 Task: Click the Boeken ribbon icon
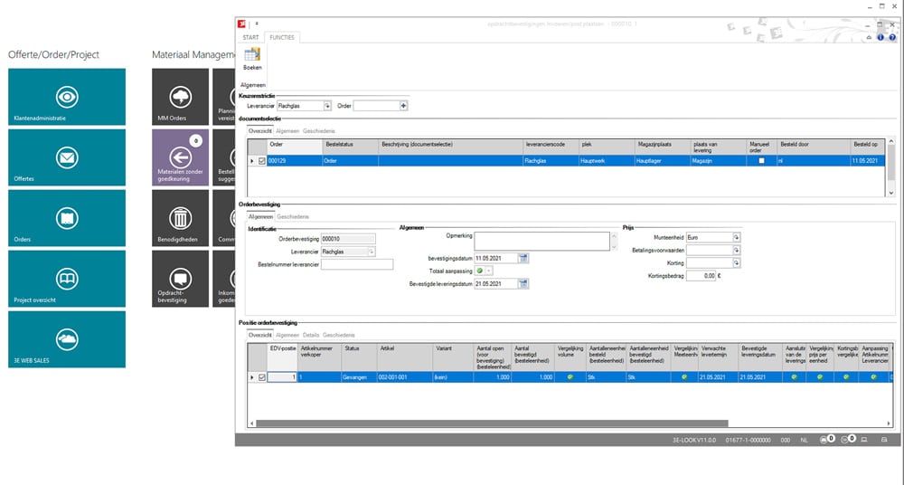pyautogui.click(x=252, y=58)
